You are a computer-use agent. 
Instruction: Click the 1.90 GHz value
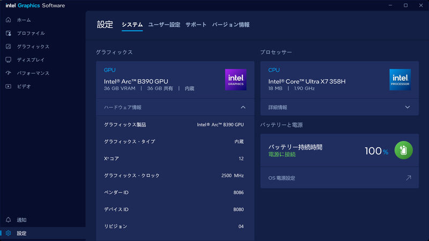point(304,88)
